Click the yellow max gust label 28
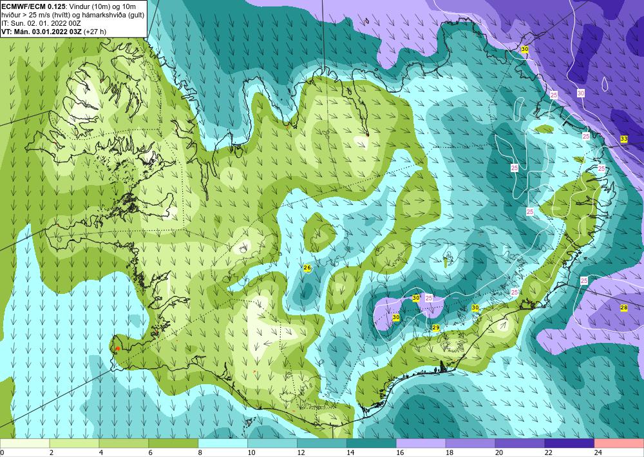Image resolution: width=644 pixels, height=457 pixels. [624, 308]
